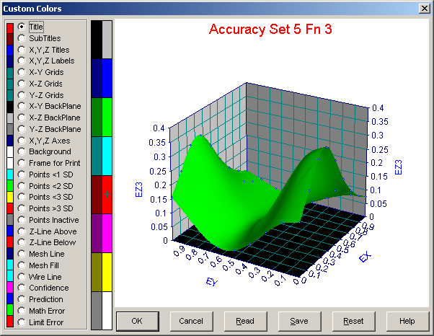The height and width of the screenshot is (336, 434).
Task: Choose the white swatch at palette bottom
Action: (107, 311)
